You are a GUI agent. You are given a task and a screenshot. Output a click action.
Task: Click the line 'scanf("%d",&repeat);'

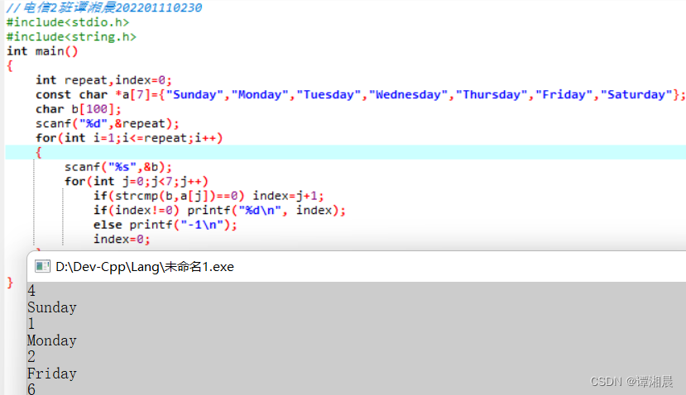coord(108,123)
